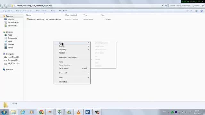Go back using the Explorer back arrow
This screenshot has width=205, height=115.
pyautogui.click(x=2, y=6)
